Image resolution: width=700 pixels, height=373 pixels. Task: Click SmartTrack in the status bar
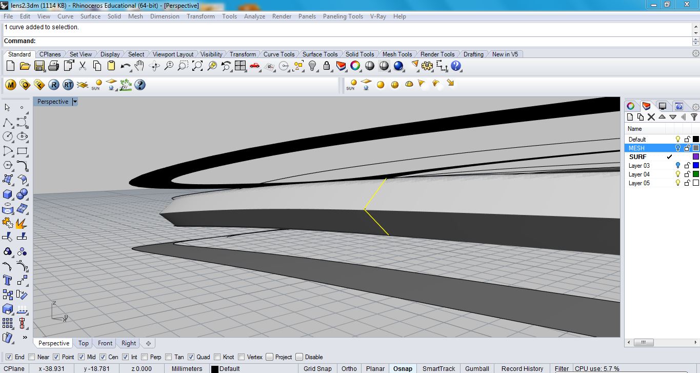(439, 368)
